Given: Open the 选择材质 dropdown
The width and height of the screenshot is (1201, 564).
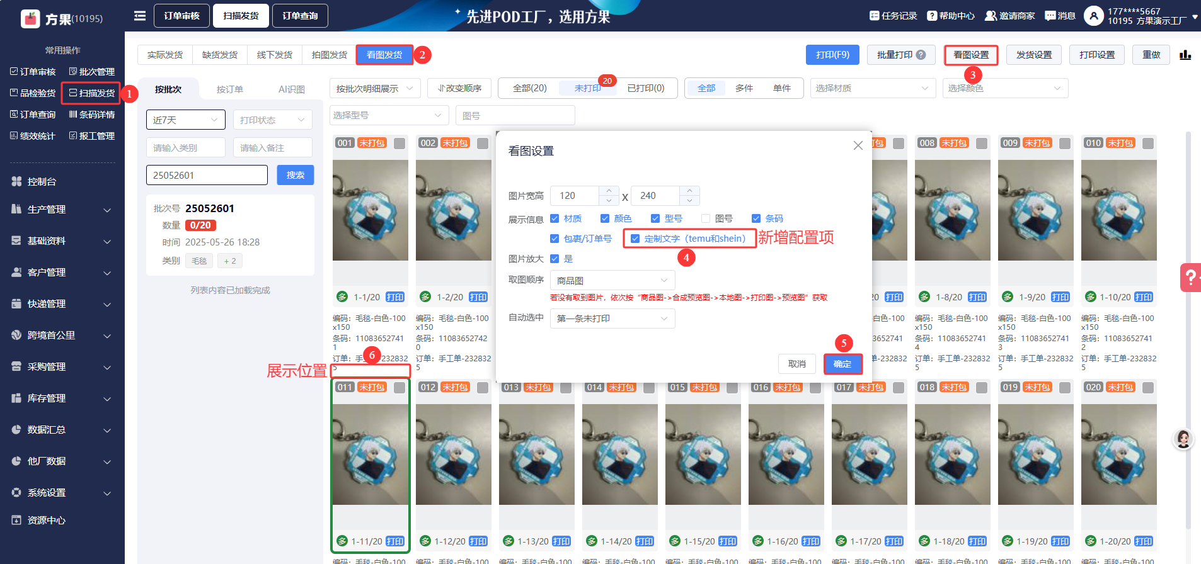Looking at the screenshot, I should (873, 88).
